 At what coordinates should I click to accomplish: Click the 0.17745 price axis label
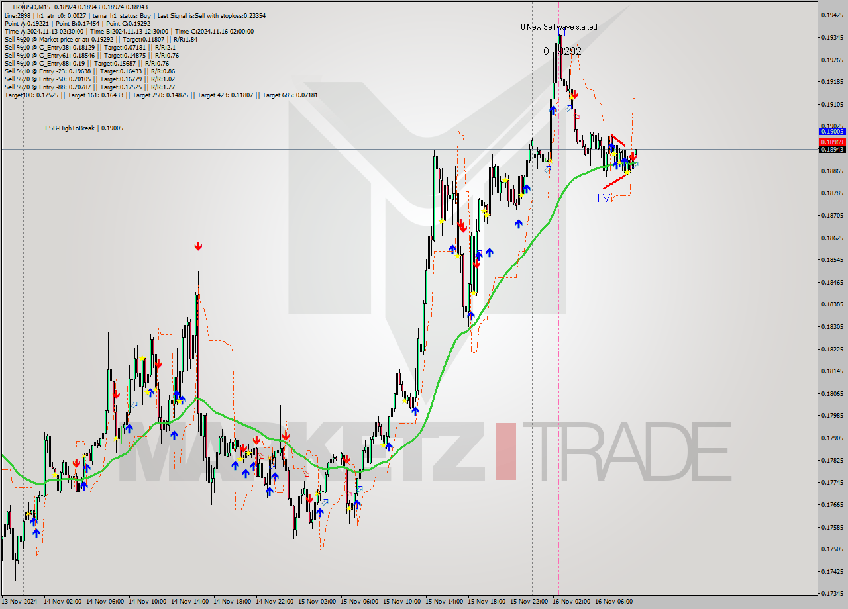point(832,483)
